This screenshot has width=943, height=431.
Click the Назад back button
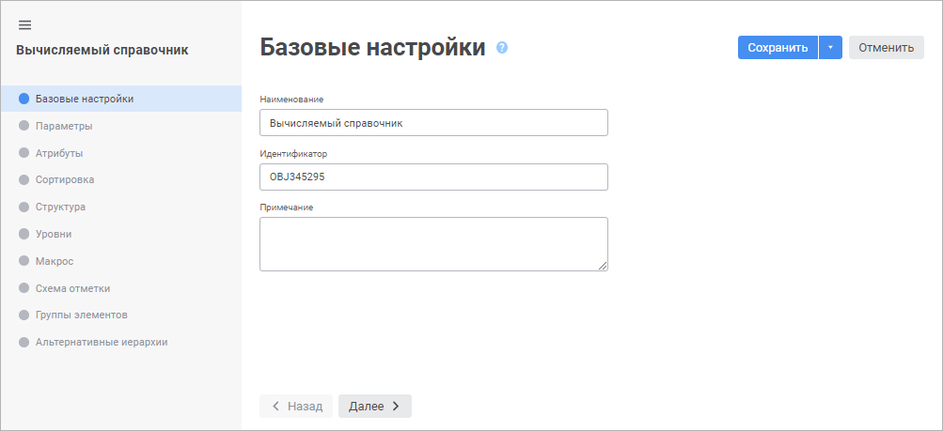pyautogui.click(x=296, y=406)
